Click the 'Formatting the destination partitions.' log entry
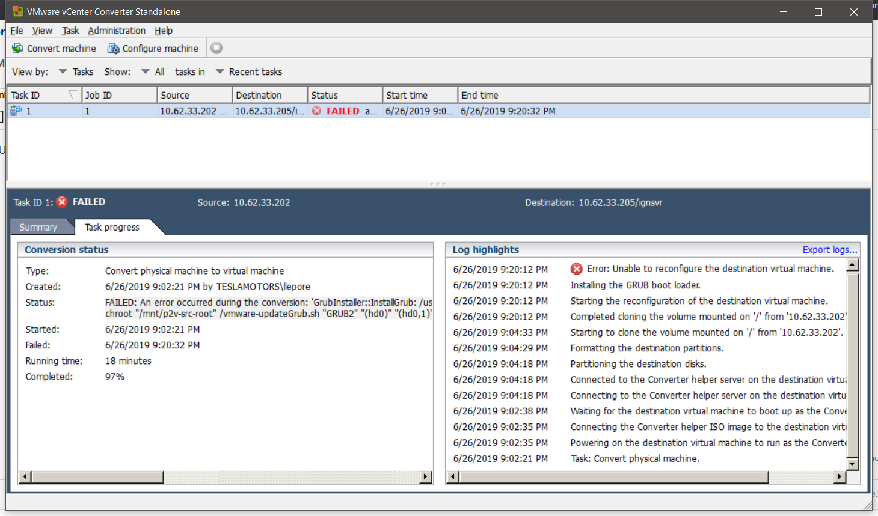Screen dimensions: 878x516 point(647,348)
